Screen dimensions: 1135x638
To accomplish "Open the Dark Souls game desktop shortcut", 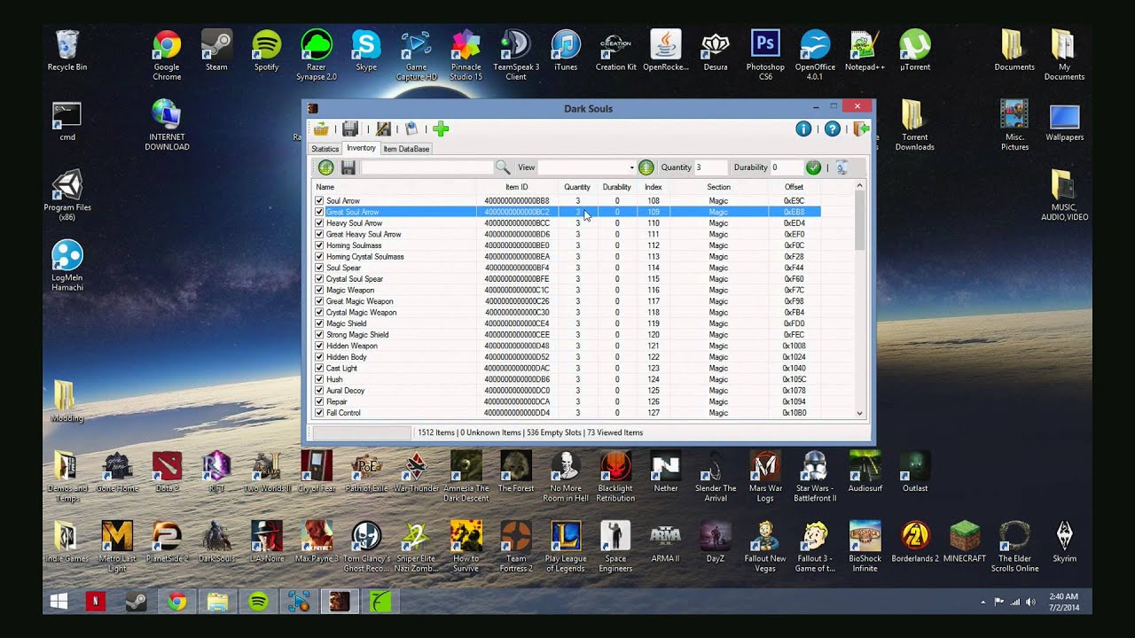I will pos(217,542).
